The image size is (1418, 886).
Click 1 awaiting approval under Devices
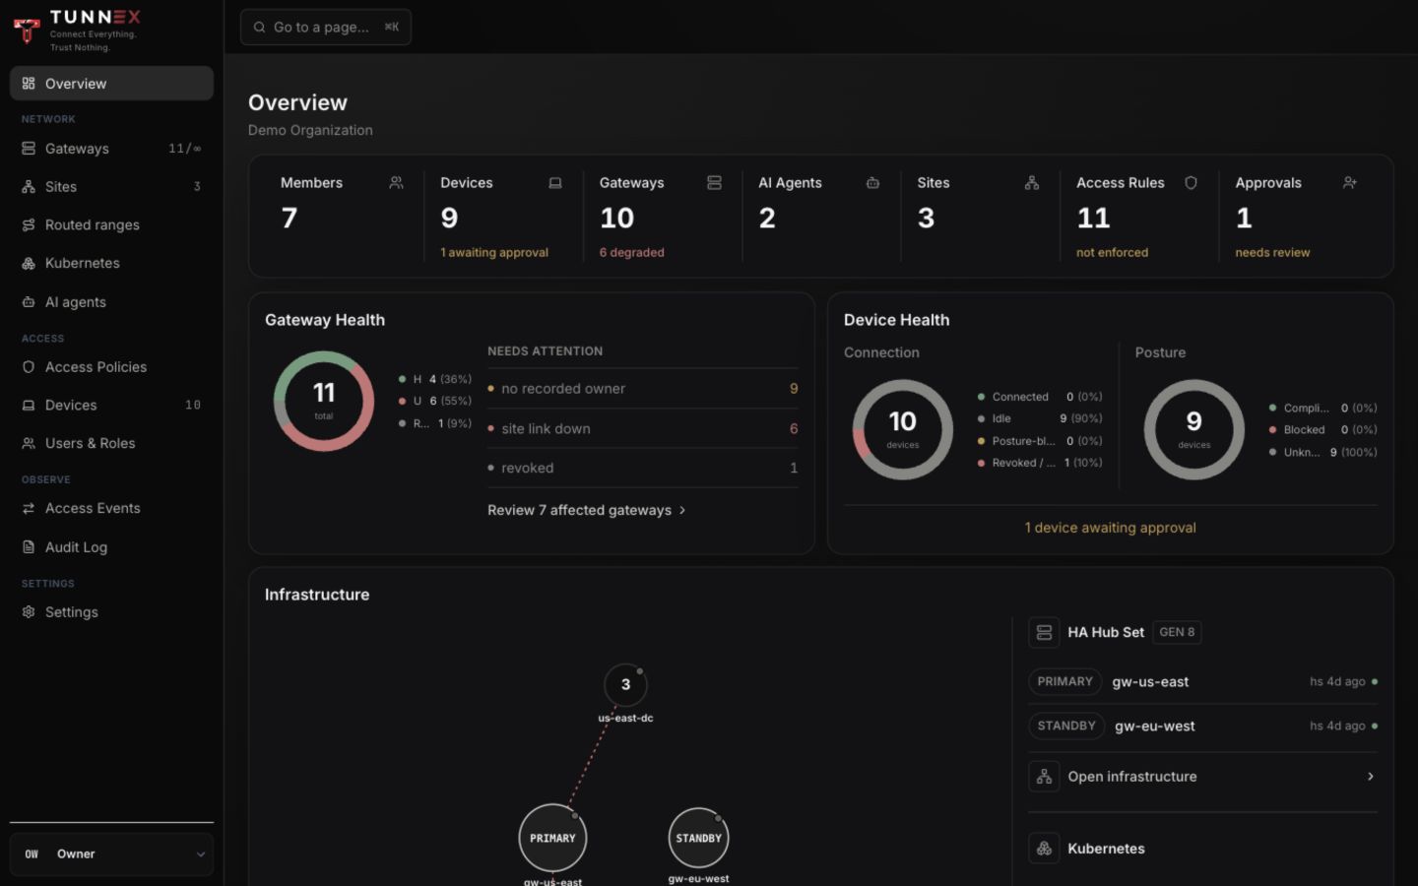click(x=494, y=253)
